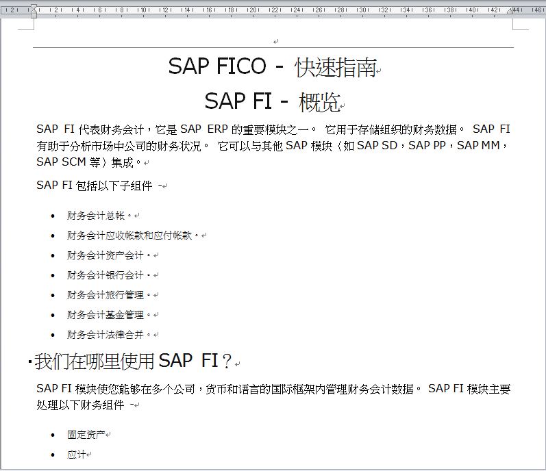Click bullet item '财务会计总帐。'

[x=100, y=216]
